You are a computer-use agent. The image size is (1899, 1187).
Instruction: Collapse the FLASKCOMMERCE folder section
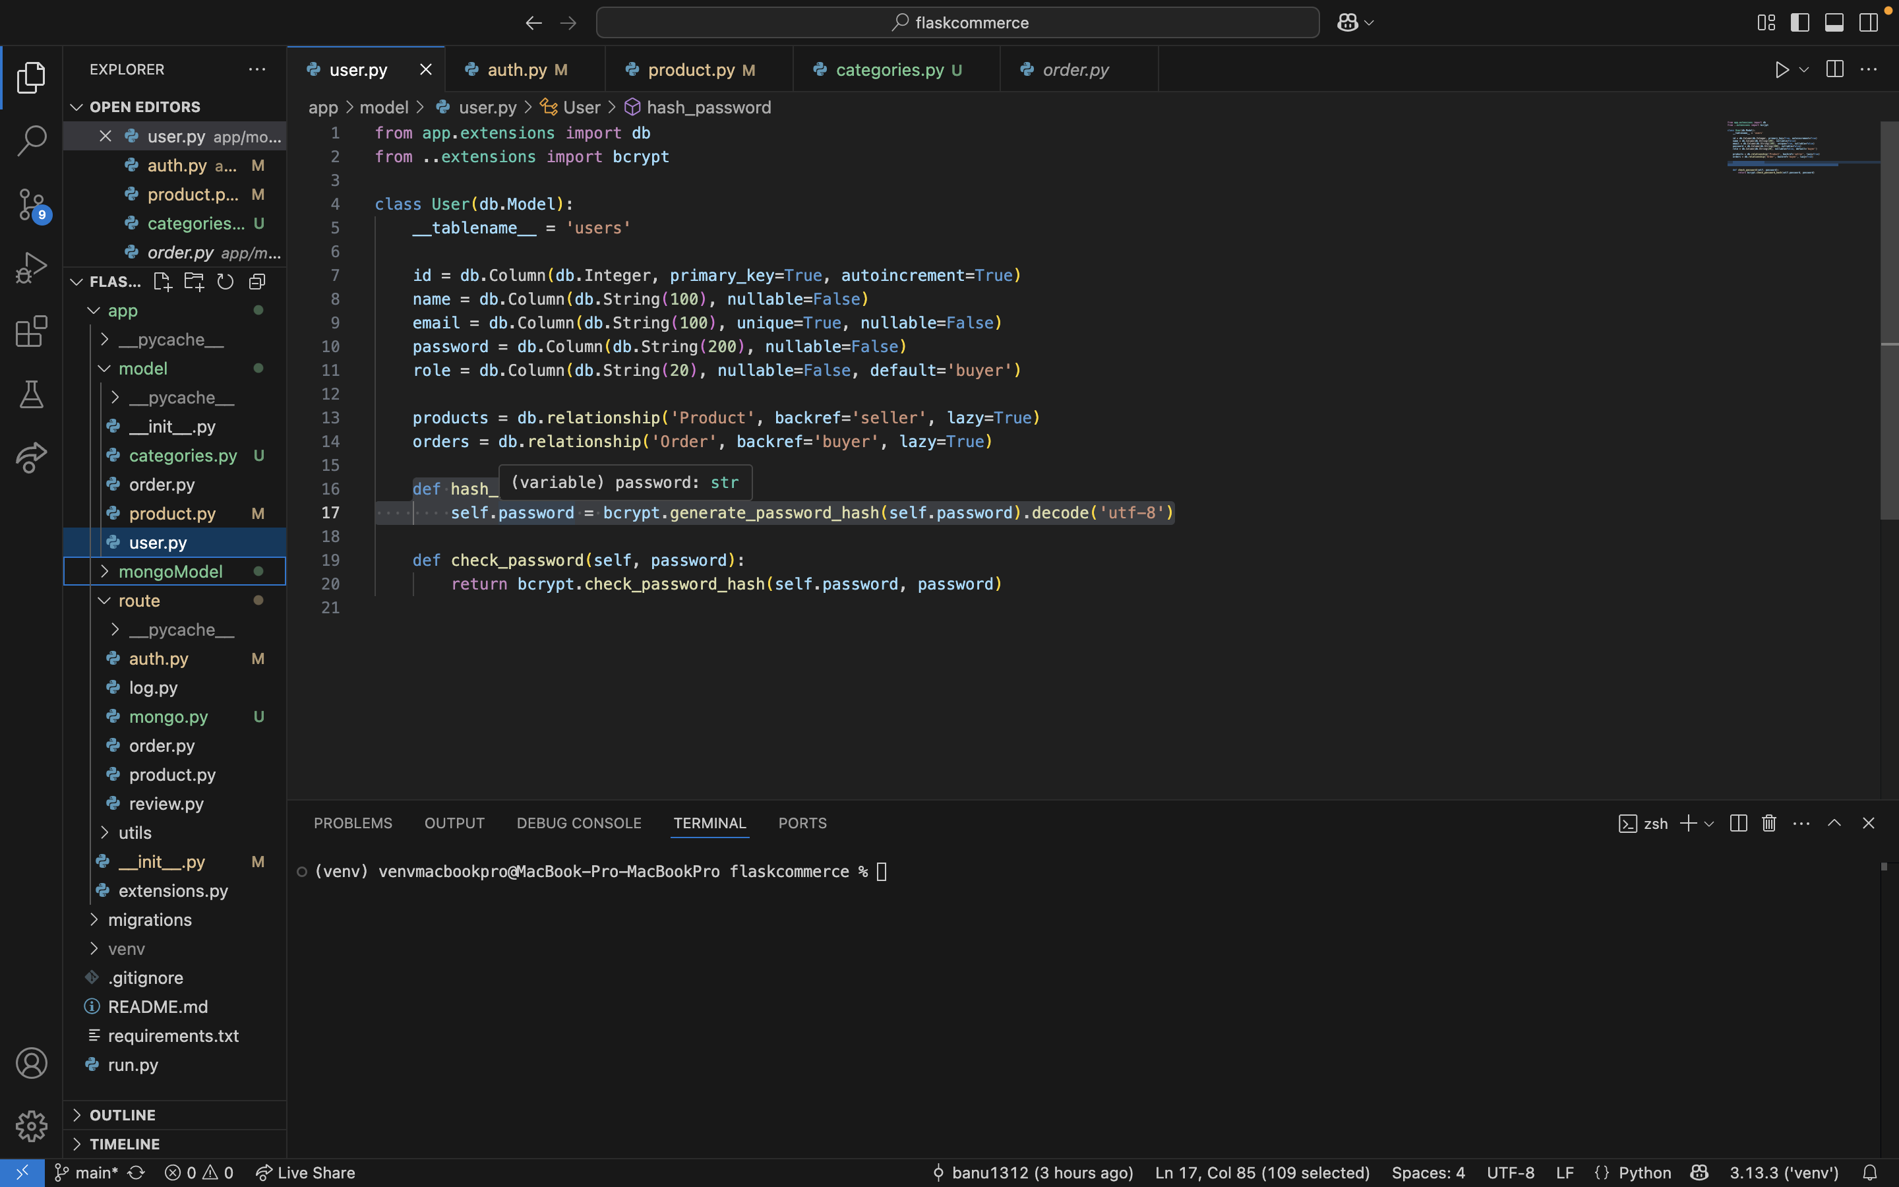pyautogui.click(x=76, y=282)
